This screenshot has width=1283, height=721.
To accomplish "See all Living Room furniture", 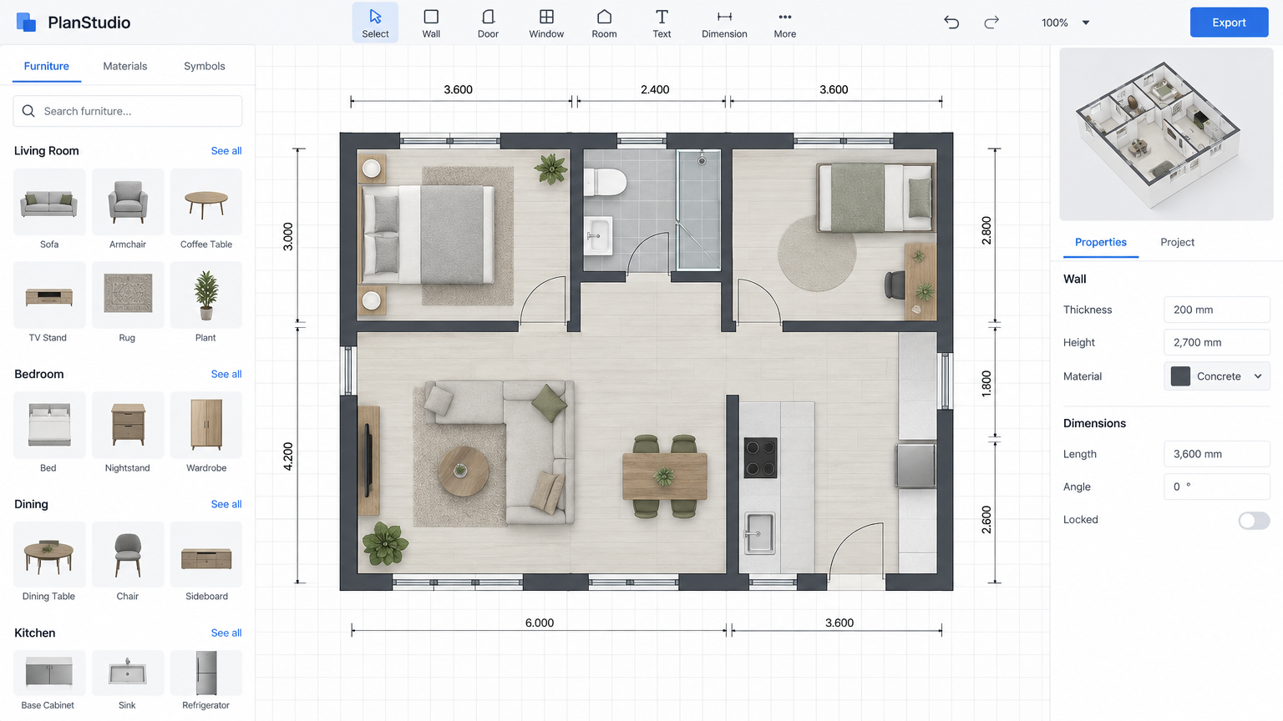I will click(226, 151).
